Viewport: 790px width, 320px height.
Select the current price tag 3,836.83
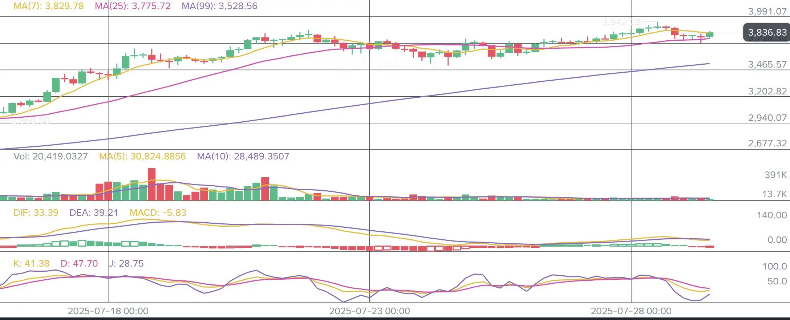[x=767, y=32]
